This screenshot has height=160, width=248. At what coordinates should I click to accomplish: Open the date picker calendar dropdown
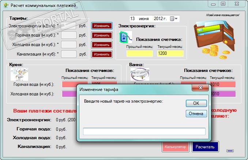[174, 19]
